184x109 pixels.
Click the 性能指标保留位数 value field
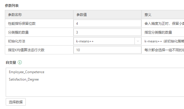(x=107, y=23)
